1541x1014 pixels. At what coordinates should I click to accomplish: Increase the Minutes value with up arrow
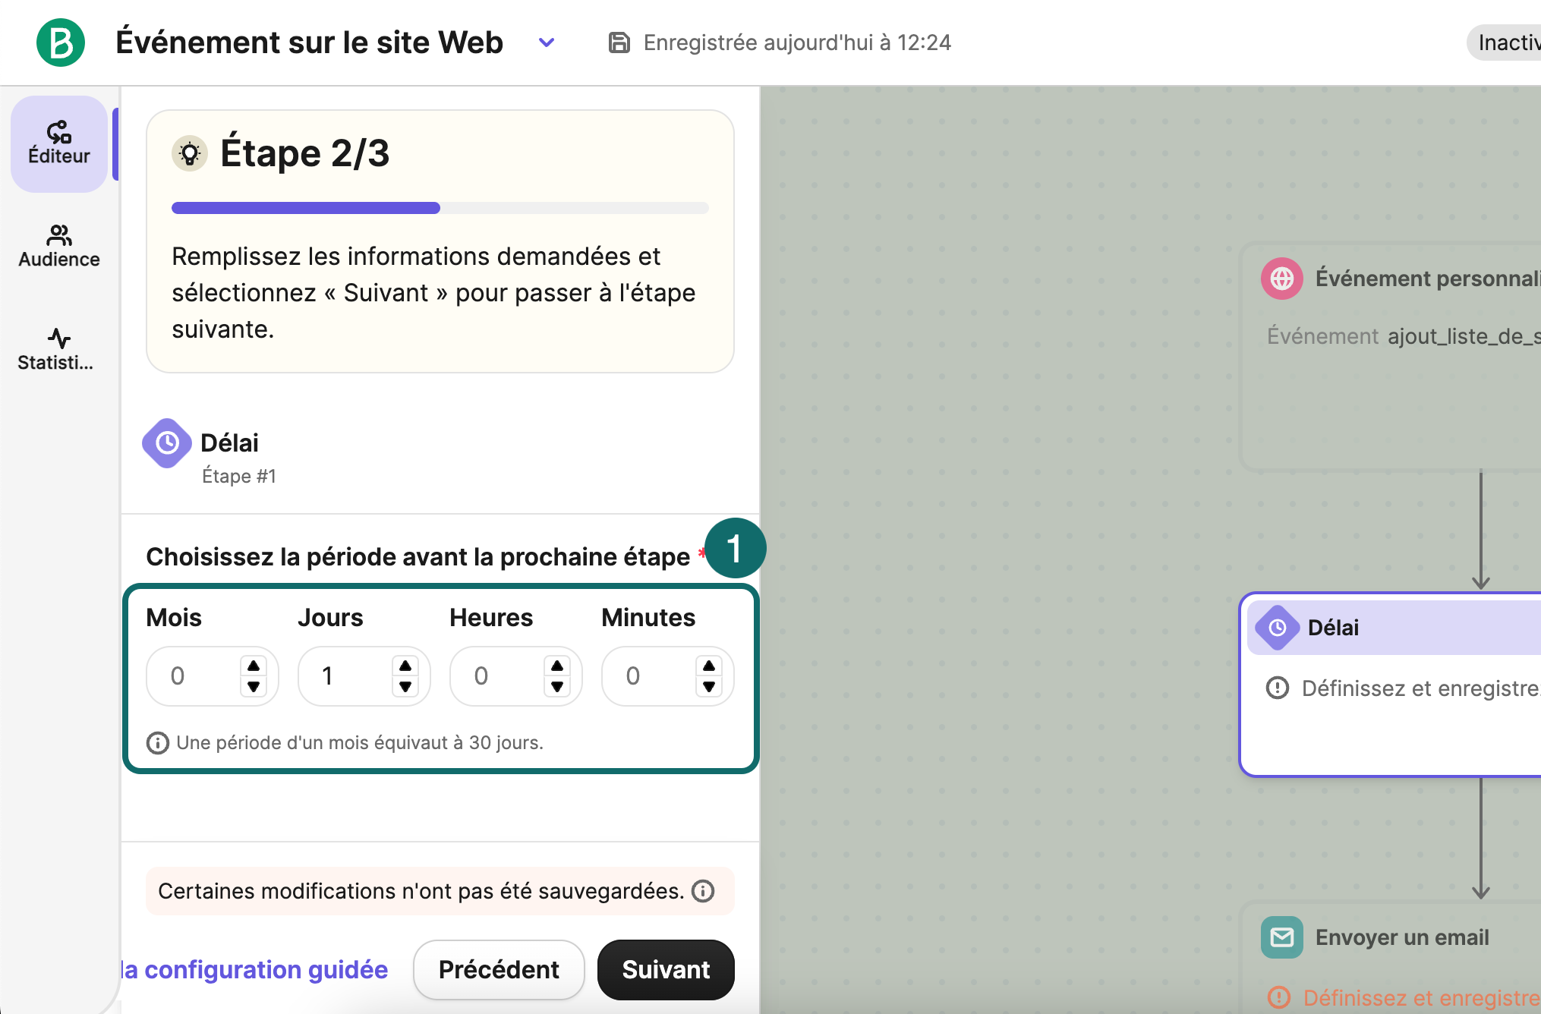point(709,666)
